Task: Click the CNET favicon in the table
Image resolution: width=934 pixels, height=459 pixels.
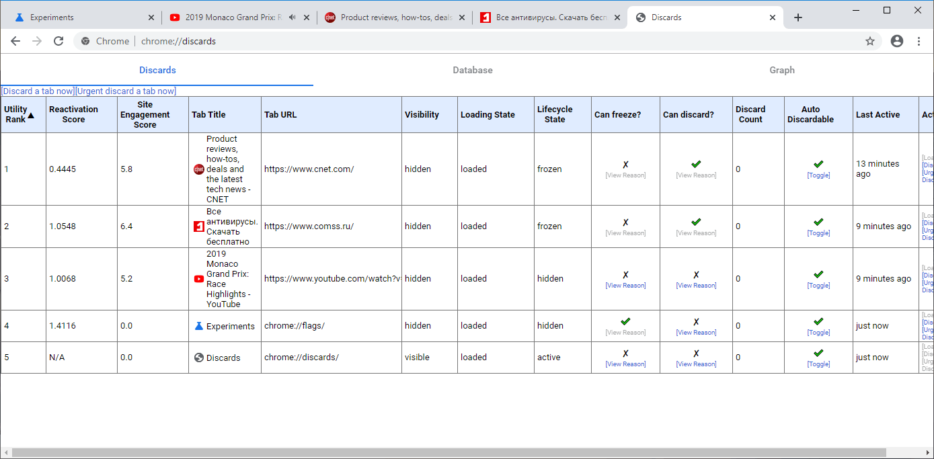Action: point(198,169)
